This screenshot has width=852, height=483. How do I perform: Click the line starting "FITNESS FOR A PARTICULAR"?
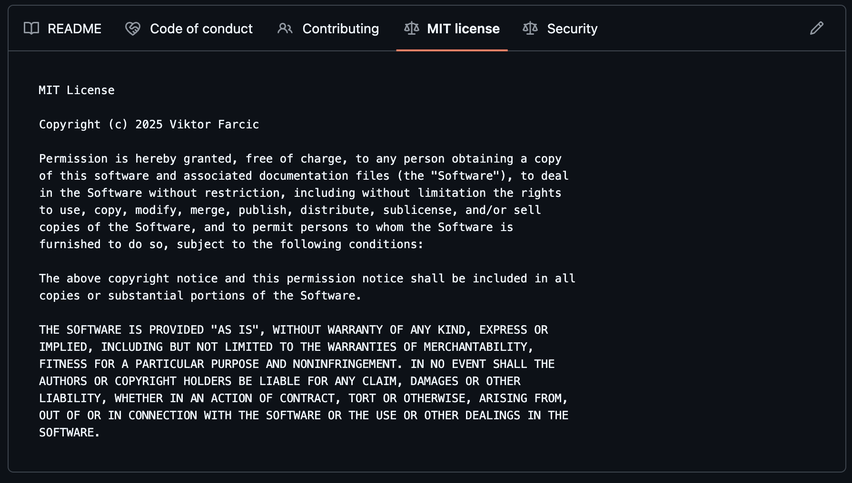[x=297, y=364]
